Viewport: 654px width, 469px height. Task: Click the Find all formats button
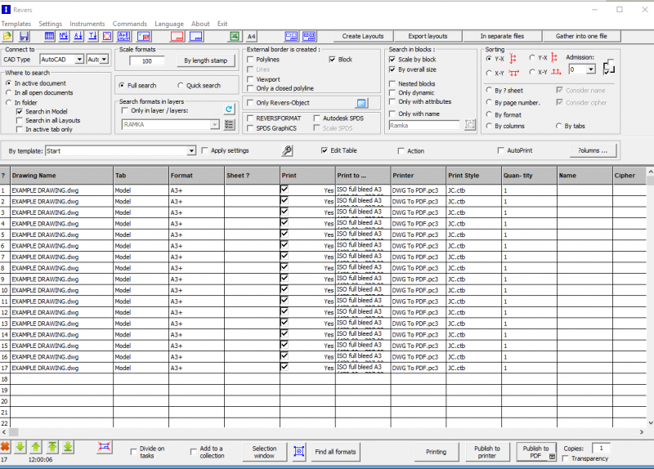click(335, 452)
